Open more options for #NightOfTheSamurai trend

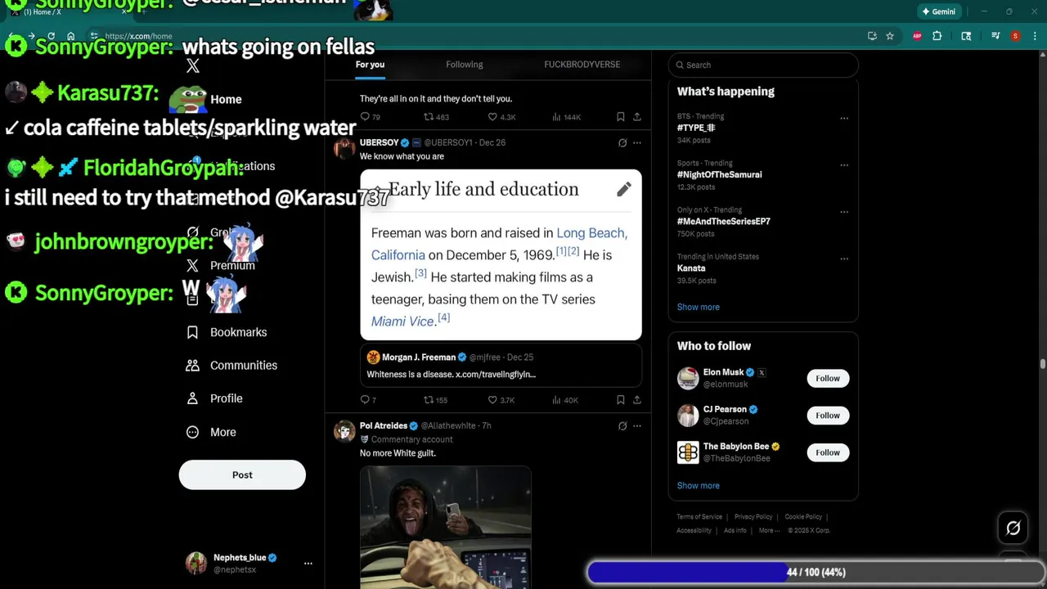tap(844, 164)
